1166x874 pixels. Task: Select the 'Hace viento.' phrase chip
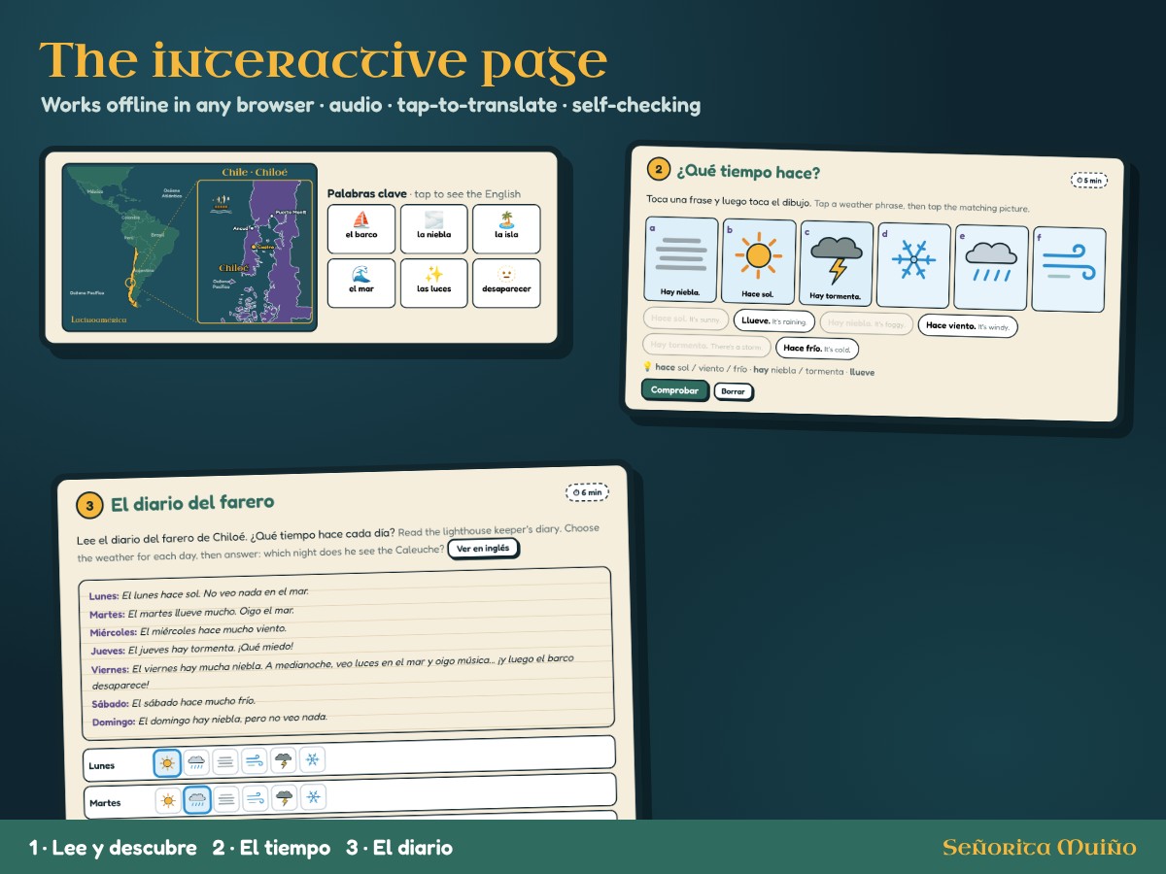click(968, 326)
